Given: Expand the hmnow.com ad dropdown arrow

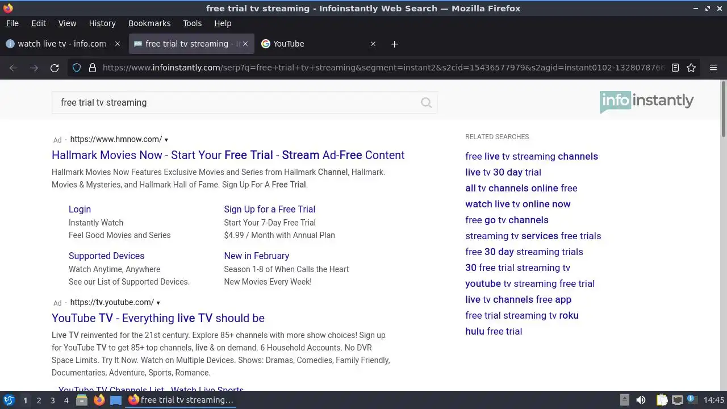Looking at the screenshot, I should pyautogui.click(x=166, y=140).
